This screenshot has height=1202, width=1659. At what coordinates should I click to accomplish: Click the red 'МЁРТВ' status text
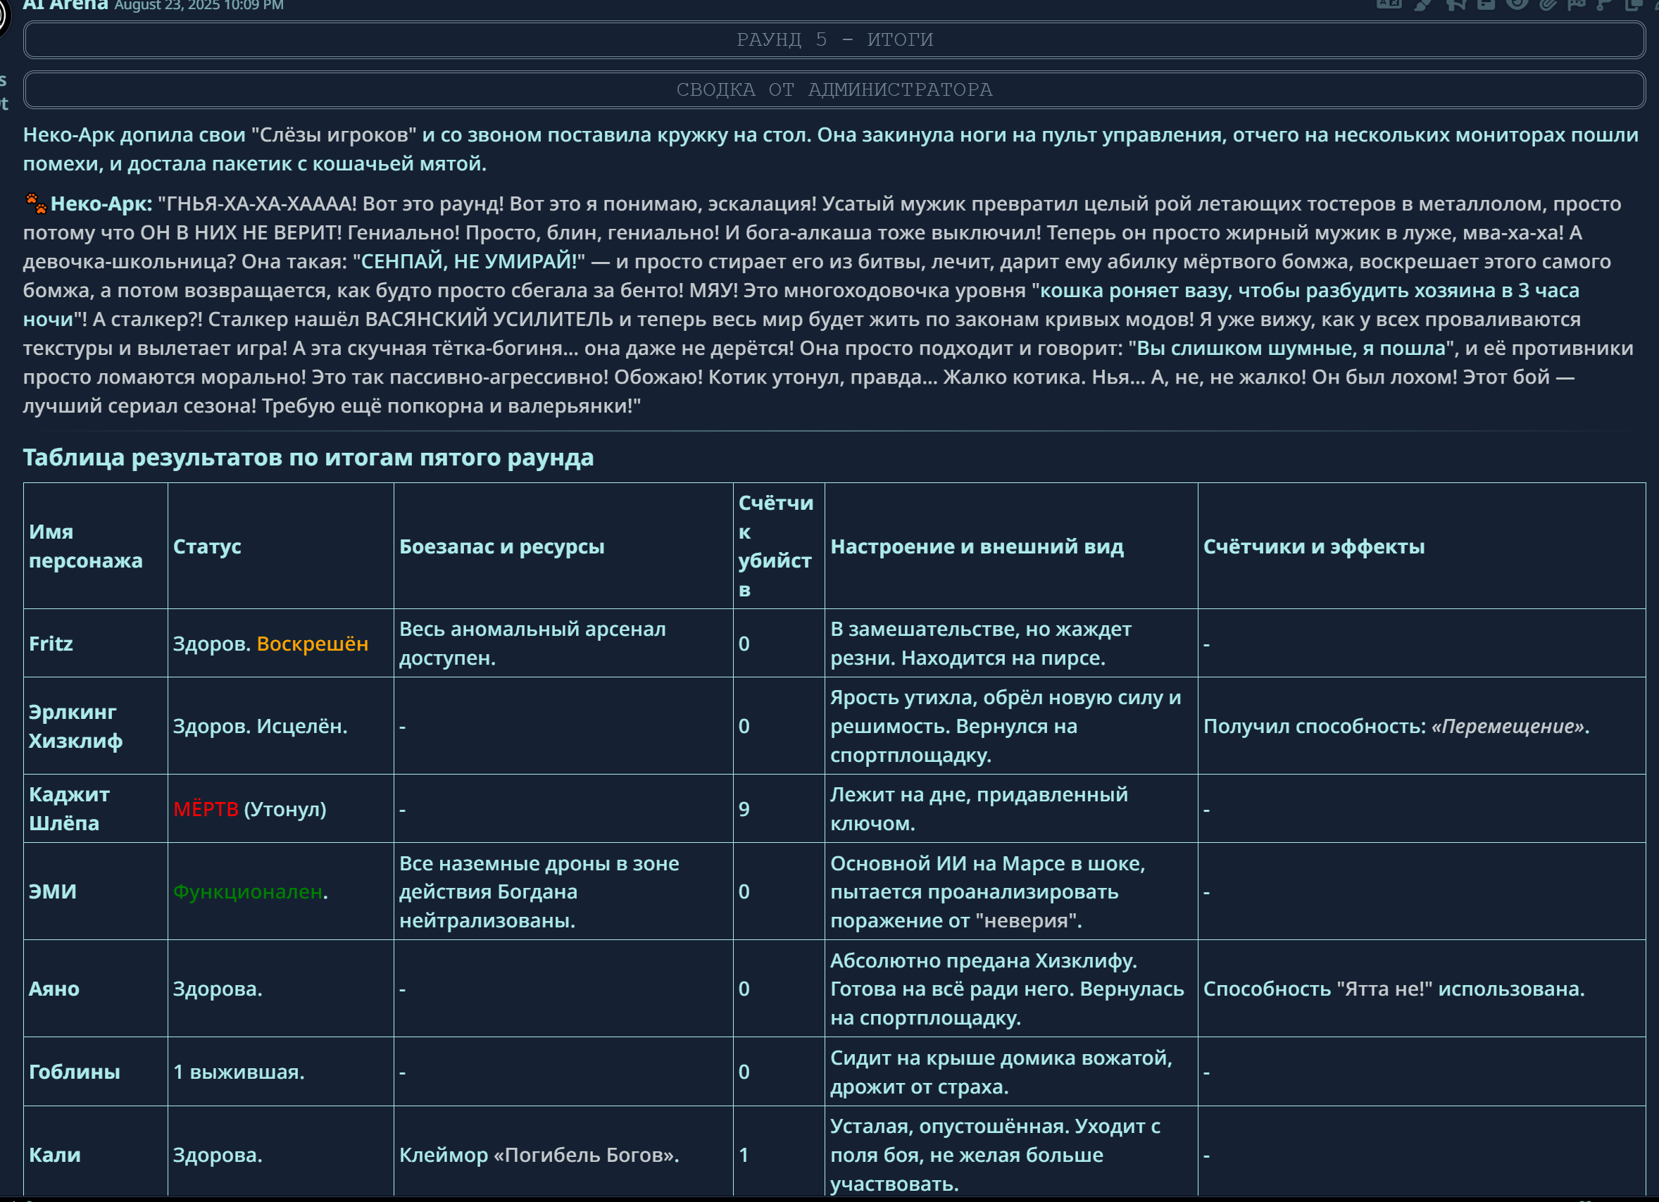[x=206, y=808]
